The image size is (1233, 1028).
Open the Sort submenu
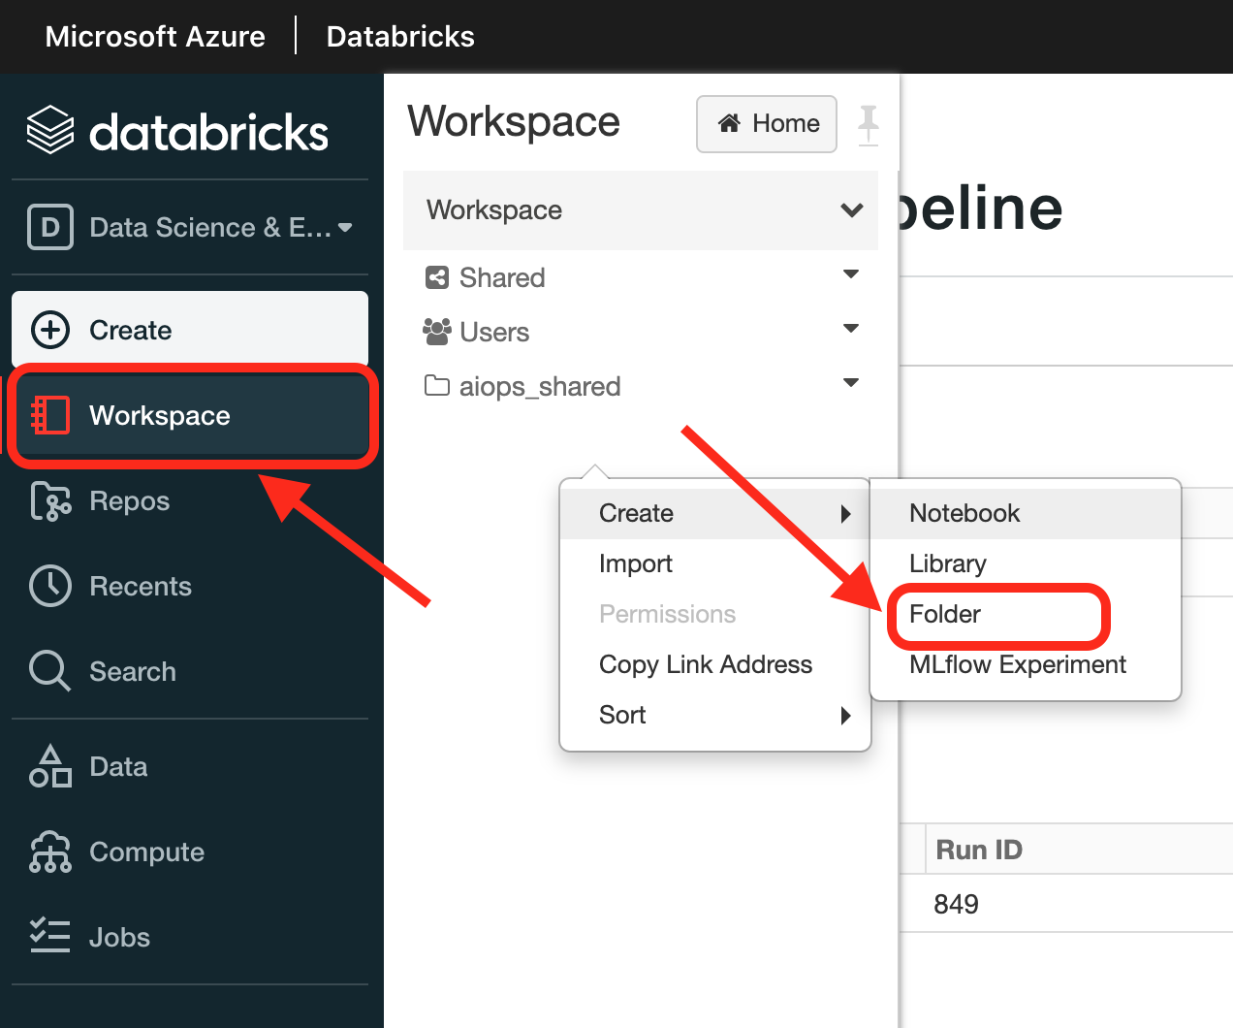[621, 715]
